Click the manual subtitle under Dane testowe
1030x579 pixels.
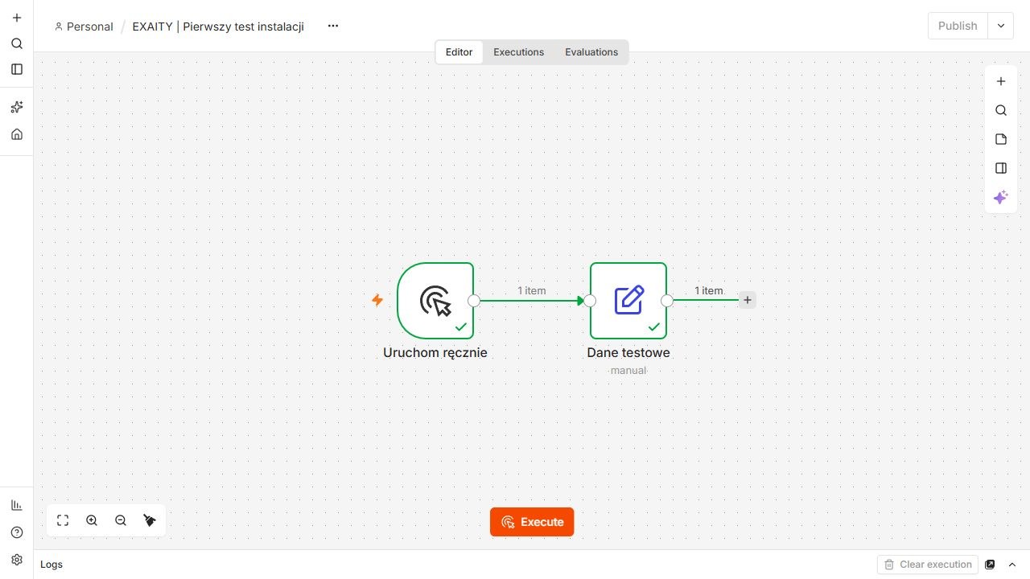coord(628,371)
